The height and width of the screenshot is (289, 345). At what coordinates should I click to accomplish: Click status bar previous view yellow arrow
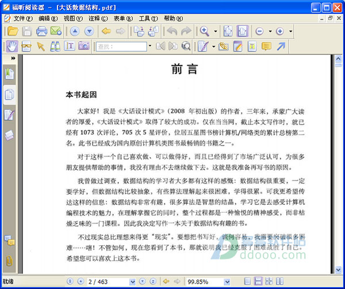[x=166, y=282]
